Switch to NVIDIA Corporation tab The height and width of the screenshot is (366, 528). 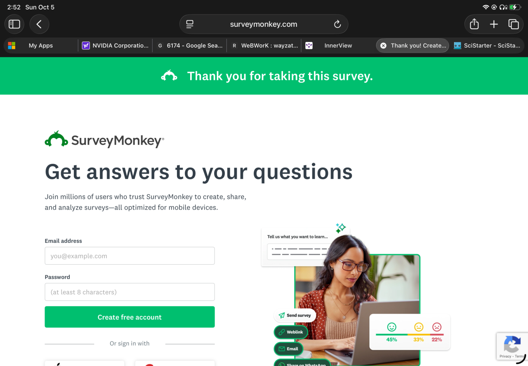pyautogui.click(x=115, y=46)
